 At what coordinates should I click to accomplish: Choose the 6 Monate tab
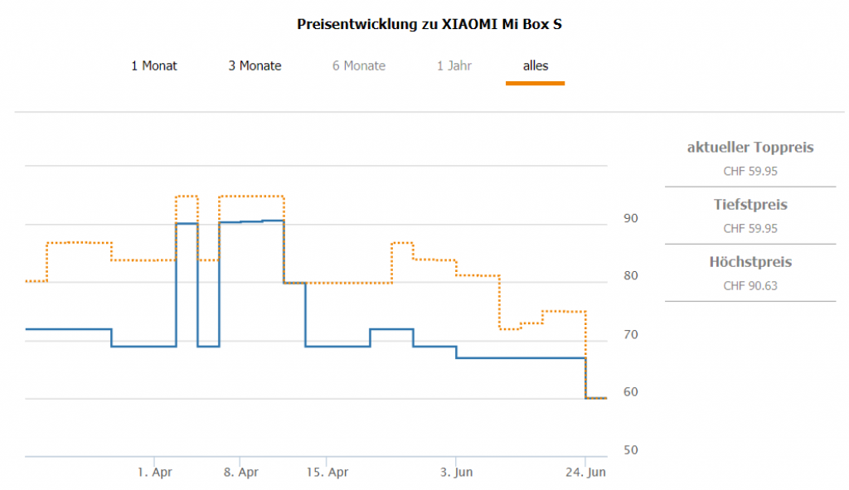[x=359, y=65]
